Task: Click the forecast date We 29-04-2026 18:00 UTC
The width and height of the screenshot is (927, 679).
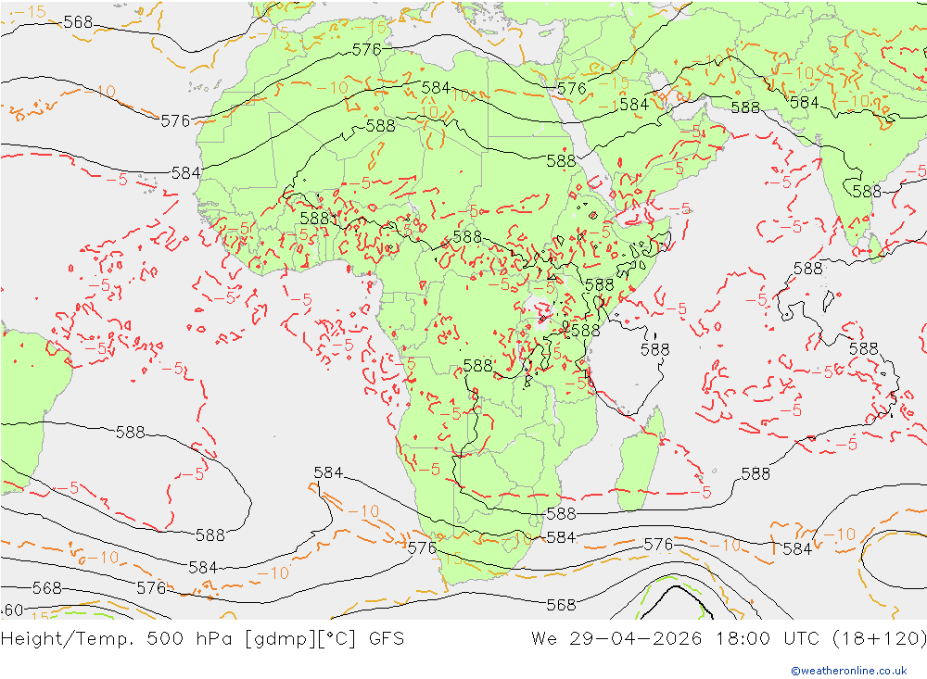Action: (x=675, y=639)
